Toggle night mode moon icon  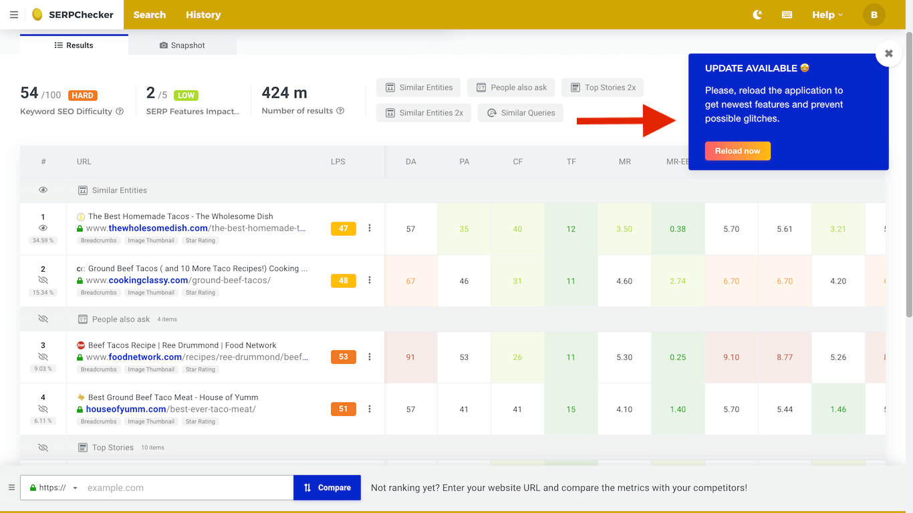[x=757, y=15]
